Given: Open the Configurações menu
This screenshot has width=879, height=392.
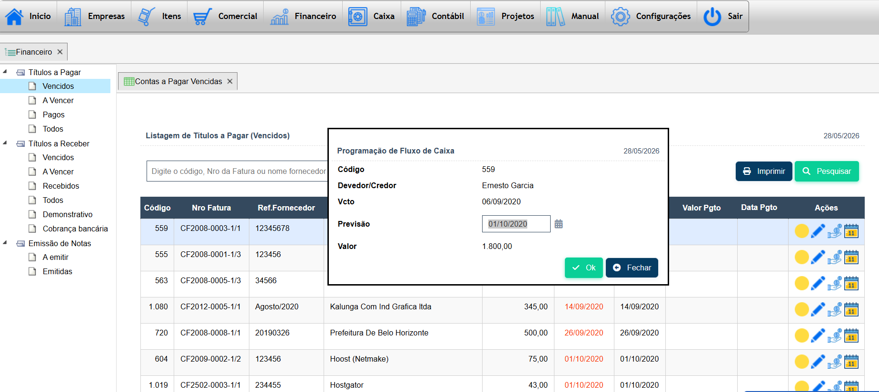Looking at the screenshot, I should 651,16.
